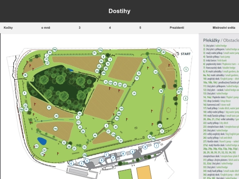Click obstacle marker 43p on the map
Screen dimensions: 239x179
(x=85, y=155)
